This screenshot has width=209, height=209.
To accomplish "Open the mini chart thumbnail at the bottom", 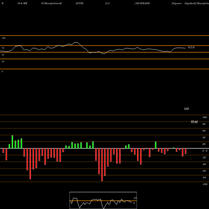I will (103, 200).
